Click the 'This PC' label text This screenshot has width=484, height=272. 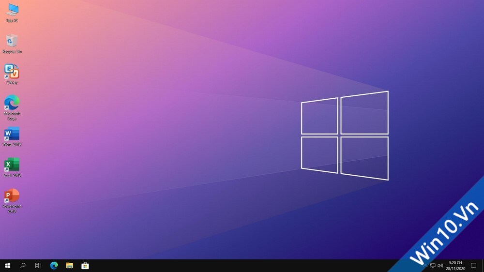12,21
